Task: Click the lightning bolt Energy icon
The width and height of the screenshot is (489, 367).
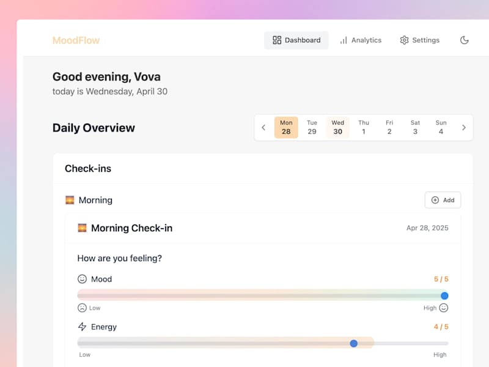Action: point(82,327)
